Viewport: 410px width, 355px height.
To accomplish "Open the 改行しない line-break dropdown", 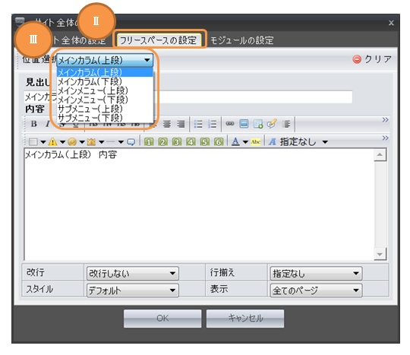I will [133, 274].
